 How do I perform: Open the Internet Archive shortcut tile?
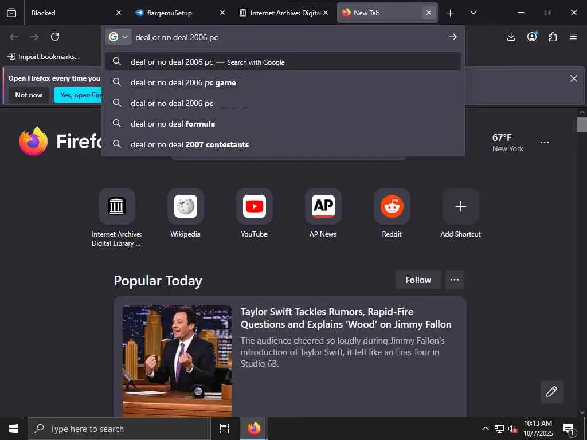117,206
